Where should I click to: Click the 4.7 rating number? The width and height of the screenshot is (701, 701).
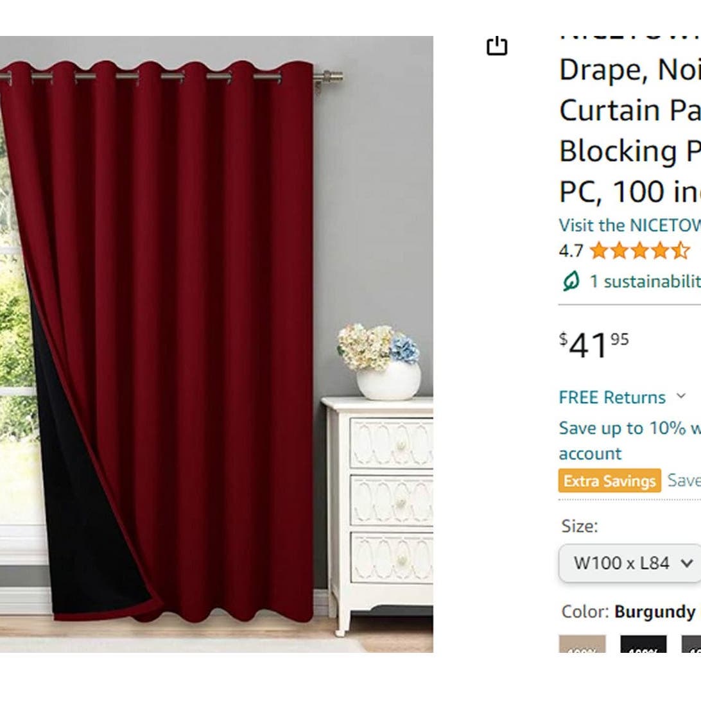pos(571,250)
